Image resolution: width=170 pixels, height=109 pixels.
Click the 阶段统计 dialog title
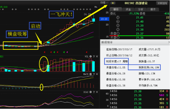coord(107,42)
